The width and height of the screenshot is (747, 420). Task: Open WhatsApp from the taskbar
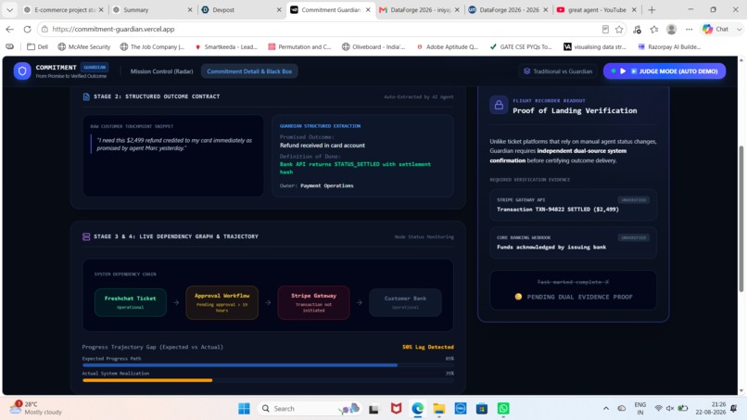point(503,409)
